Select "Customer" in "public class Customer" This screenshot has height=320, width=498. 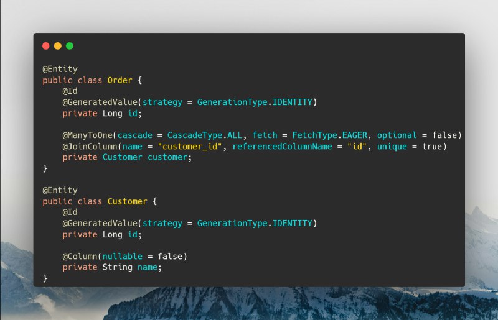pyautogui.click(x=128, y=201)
